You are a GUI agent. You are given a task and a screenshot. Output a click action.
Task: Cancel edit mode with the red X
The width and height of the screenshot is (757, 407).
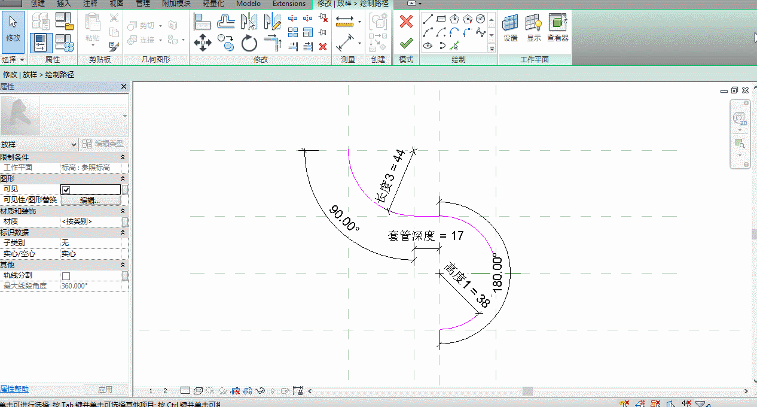406,22
